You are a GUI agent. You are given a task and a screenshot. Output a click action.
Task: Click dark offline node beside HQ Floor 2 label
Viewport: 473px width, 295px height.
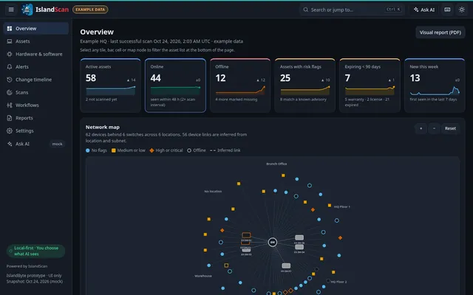click(x=328, y=281)
